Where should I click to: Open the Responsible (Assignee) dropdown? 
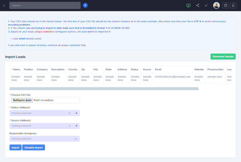point(44,139)
